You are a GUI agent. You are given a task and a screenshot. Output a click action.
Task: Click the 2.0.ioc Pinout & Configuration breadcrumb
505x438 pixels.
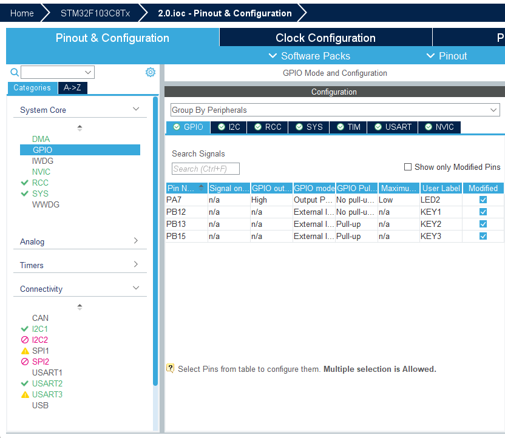click(225, 13)
